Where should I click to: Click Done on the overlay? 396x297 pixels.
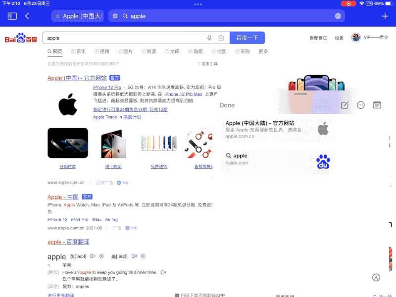tap(226, 105)
